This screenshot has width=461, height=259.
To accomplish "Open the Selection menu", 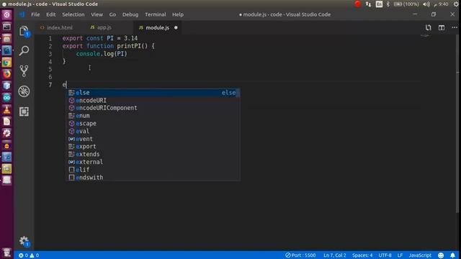I will tap(73, 14).
